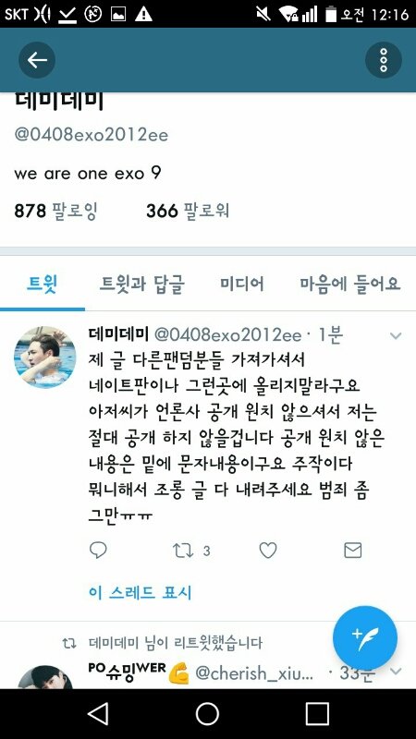Switch to the 트윗과 답글 tab

tap(142, 284)
